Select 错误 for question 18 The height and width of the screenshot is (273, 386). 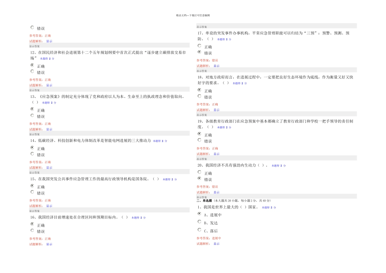[x=200, y=96]
